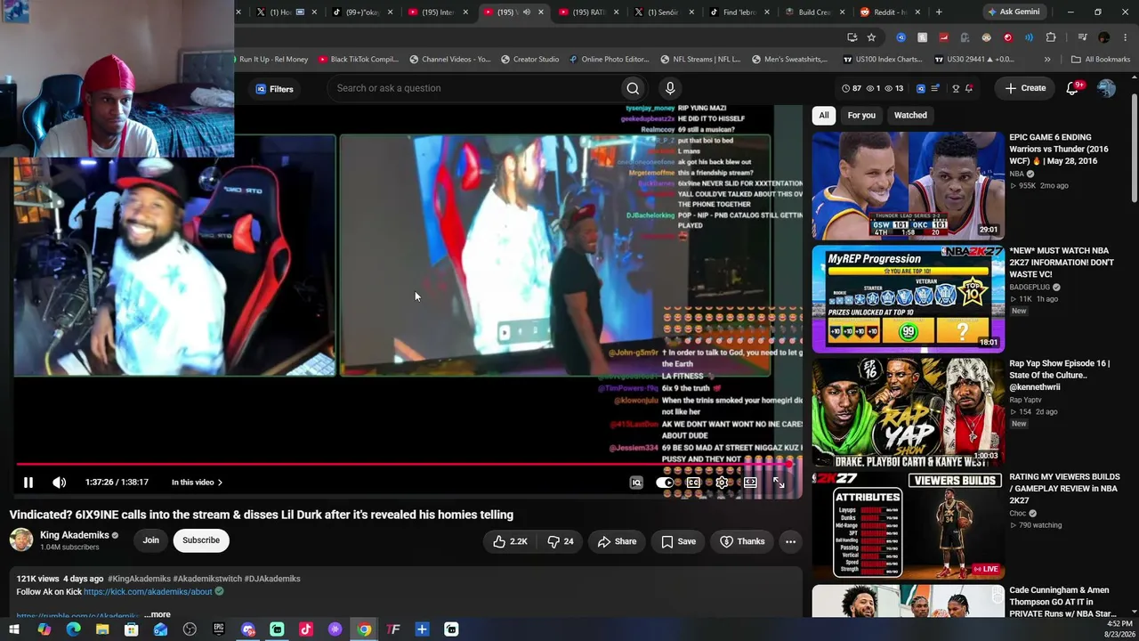The height and width of the screenshot is (641, 1139).
Task: Mute the audio on the active browser tab
Action: click(527, 12)
